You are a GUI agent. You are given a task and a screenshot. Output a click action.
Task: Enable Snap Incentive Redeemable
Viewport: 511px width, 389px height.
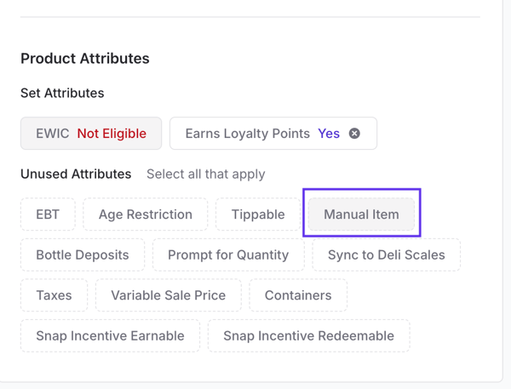tap(308, 335)
